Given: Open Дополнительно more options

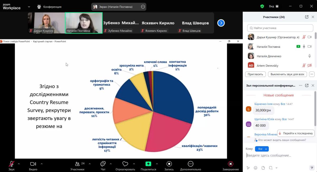Looking at the screenshot, I should [x=190, y=166].
